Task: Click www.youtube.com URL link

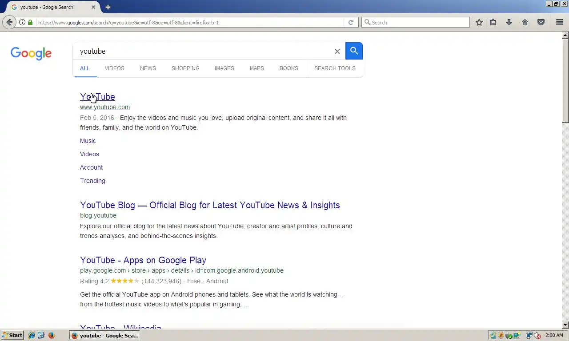Action: click(105, 107)
